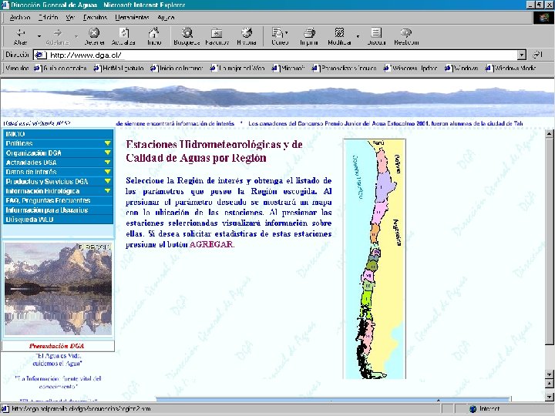Open the Atrás history dropdown arrow

pos(39,36)
